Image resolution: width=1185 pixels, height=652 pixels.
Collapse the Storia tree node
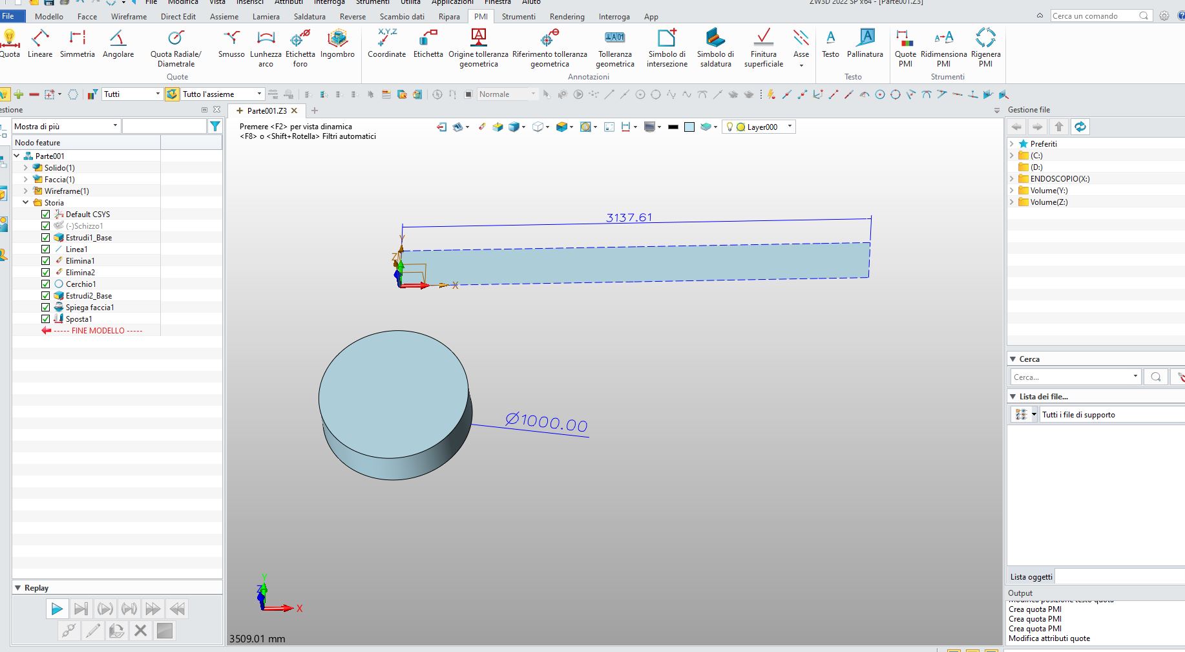tap(26, 203)
